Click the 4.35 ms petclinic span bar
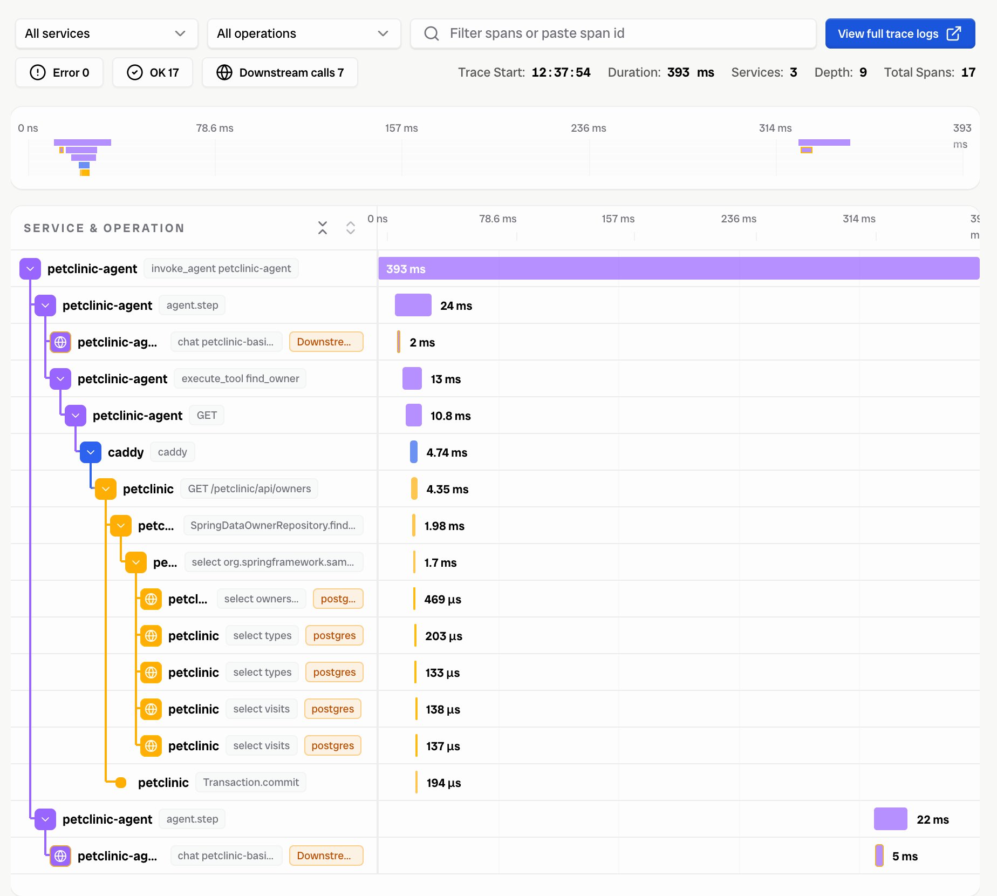 tap(414, 489)
